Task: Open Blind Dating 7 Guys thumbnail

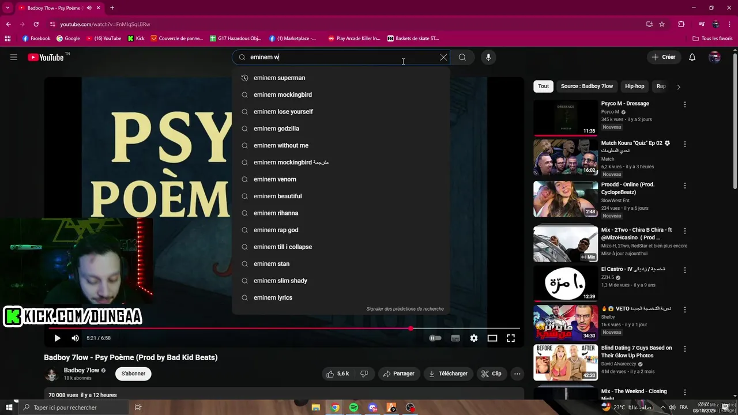Action: 566,363
